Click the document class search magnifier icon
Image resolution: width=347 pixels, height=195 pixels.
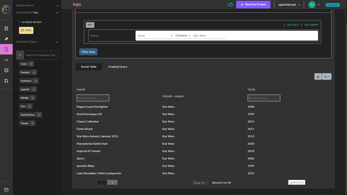(x=20, y=55)
